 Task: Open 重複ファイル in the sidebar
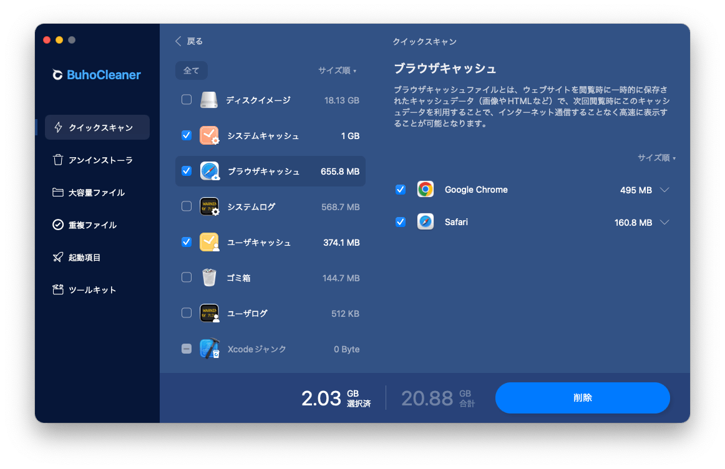click(97, 225)
